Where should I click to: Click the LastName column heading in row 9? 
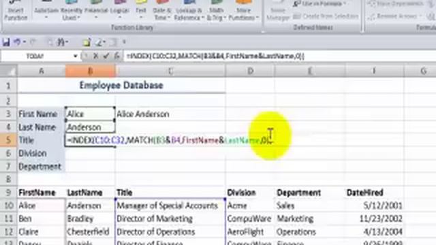91,193
